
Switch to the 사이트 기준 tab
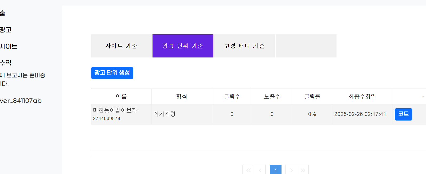(x=121, y=46)
